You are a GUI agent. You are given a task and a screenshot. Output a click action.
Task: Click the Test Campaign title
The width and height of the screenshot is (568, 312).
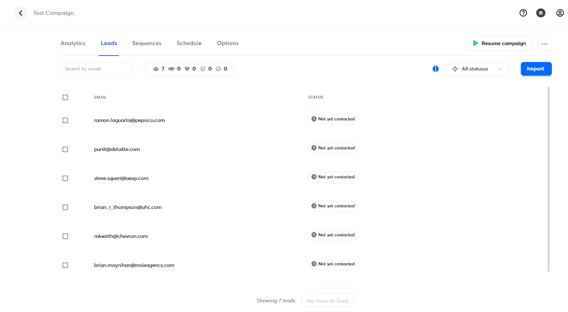(x=54, y=13)
